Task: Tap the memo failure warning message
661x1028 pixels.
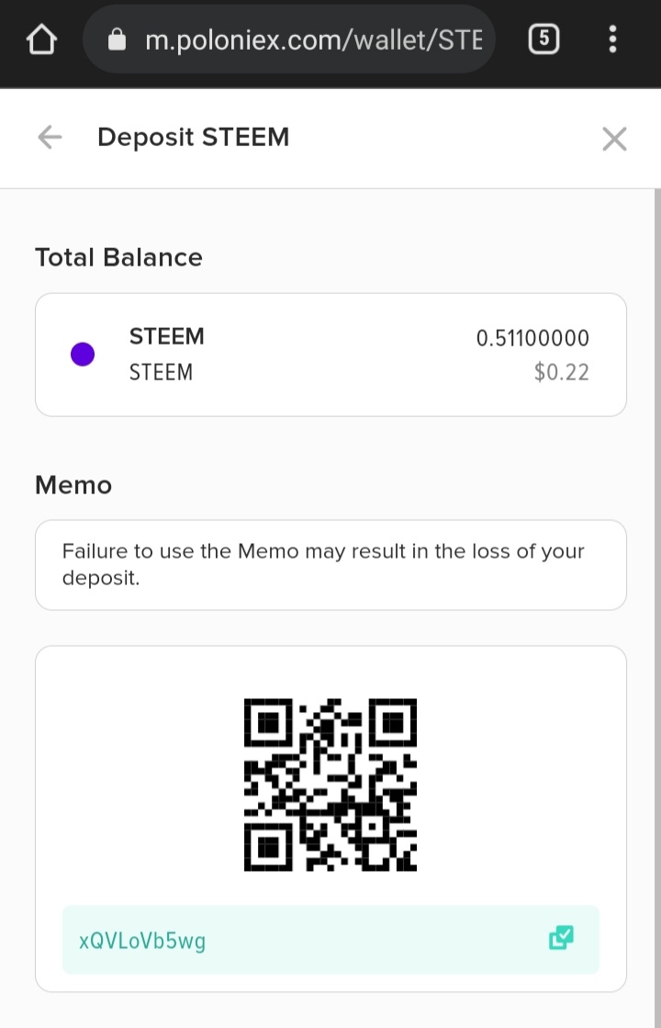Action: 323,565
